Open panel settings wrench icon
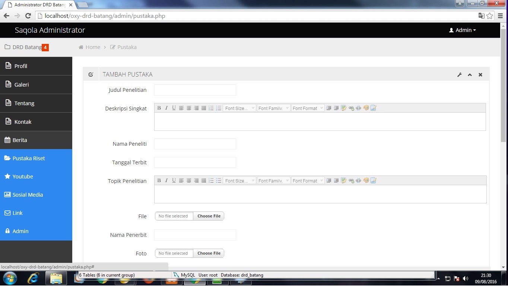The image size is (508, 287). coord(460,75)
